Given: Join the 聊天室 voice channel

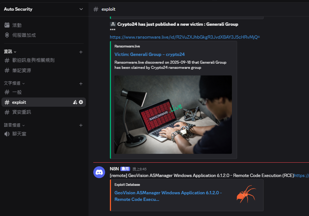Looking at the screenshot, I should tap(44, 134).
